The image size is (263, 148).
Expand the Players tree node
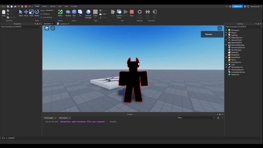(x=226, y=33)
